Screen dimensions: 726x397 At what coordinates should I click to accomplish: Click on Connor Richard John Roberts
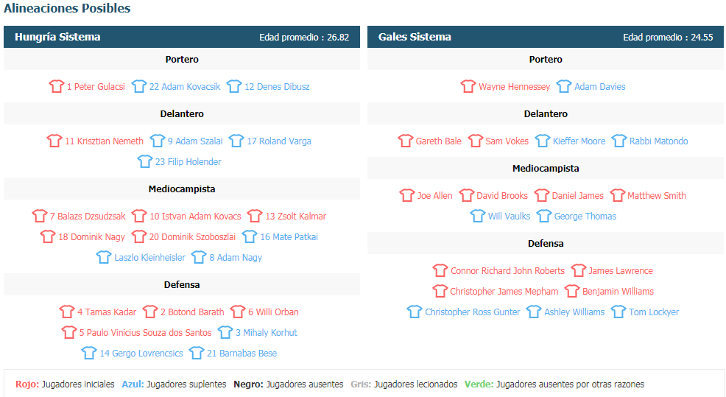(507, 271)
